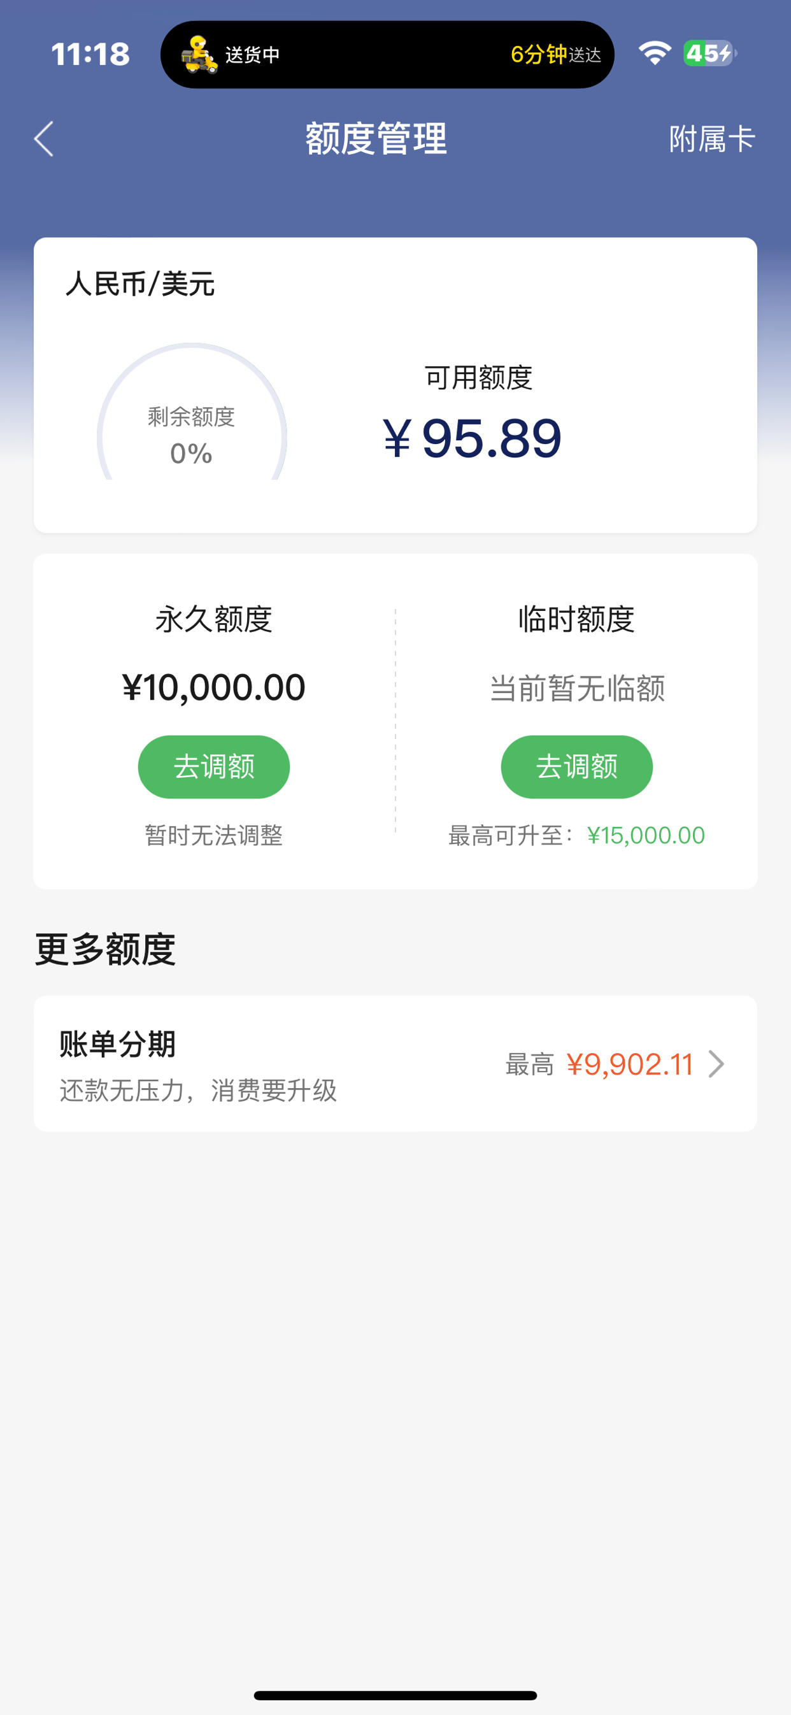Tap the delivery rider icon in Dynamic Island

(199, 55)
